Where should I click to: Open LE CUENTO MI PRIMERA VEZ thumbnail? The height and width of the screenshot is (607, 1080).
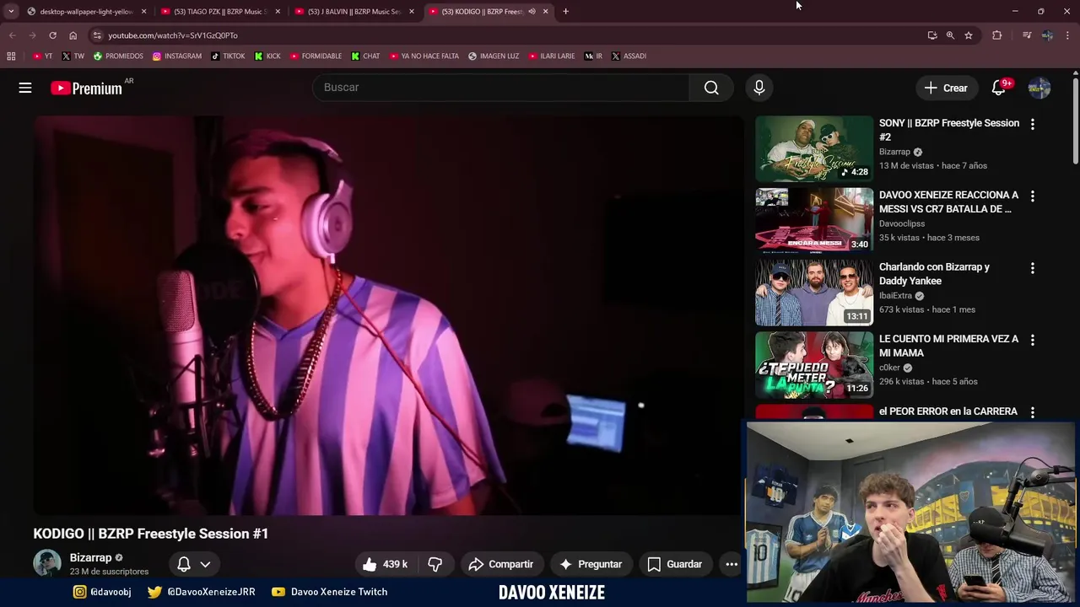814,364
